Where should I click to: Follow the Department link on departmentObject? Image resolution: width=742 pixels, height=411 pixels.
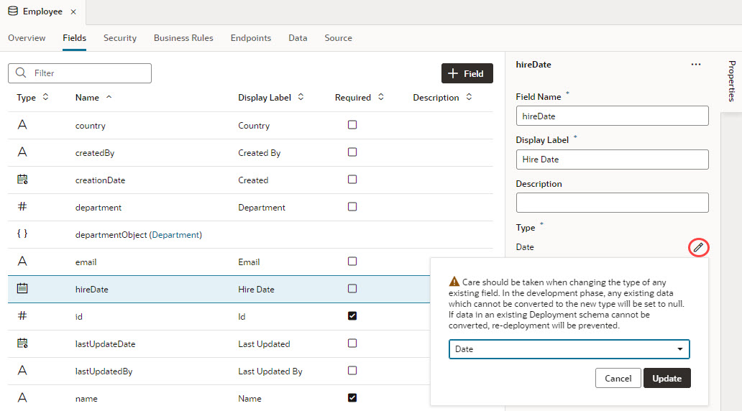(x=175, y=235)
